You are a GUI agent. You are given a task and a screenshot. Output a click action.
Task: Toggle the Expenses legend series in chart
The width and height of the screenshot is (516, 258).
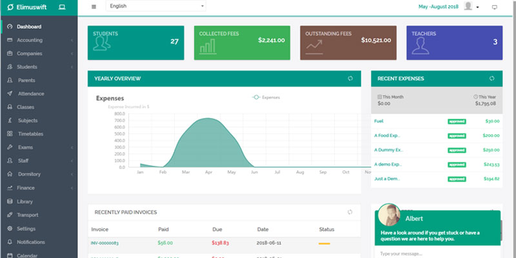pyautogui.click(x=266, y=97)
